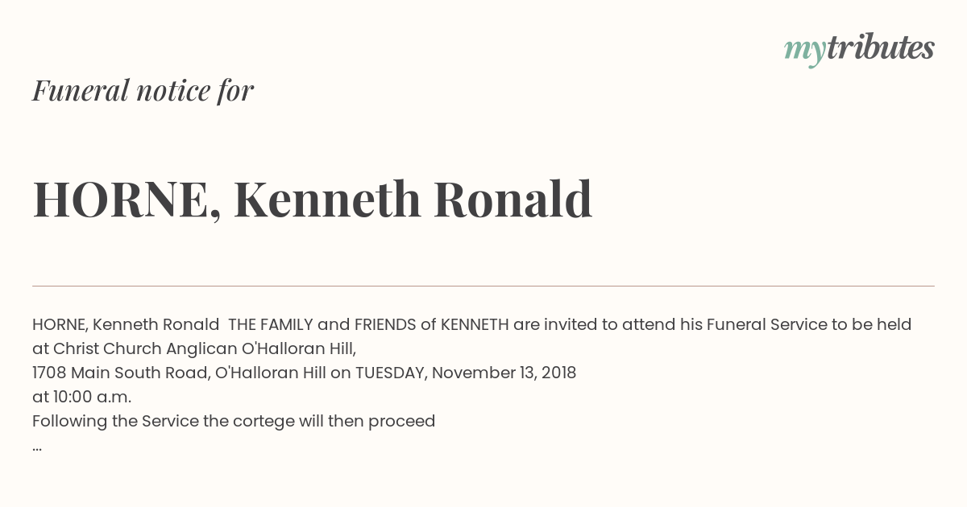
Task: Select the "1708 Main South Road" address
Action: point(122,373)
